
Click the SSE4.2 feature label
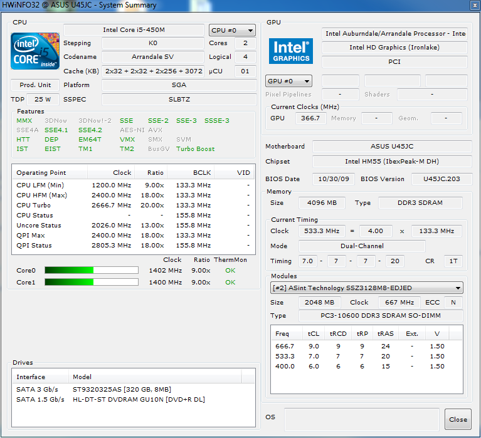[90, 130]
